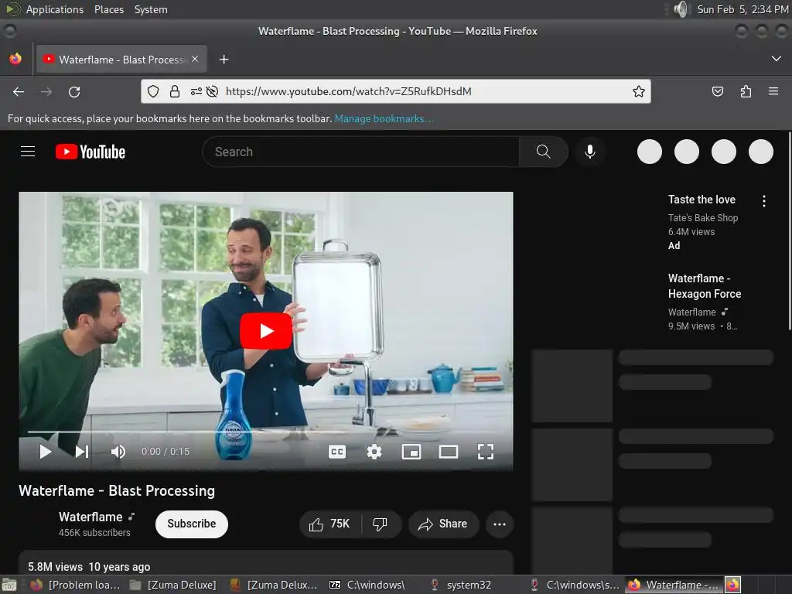Open the Waterflame channel name link
The height and width of the screenshot is (594, 792).
[x=90, y=517]
